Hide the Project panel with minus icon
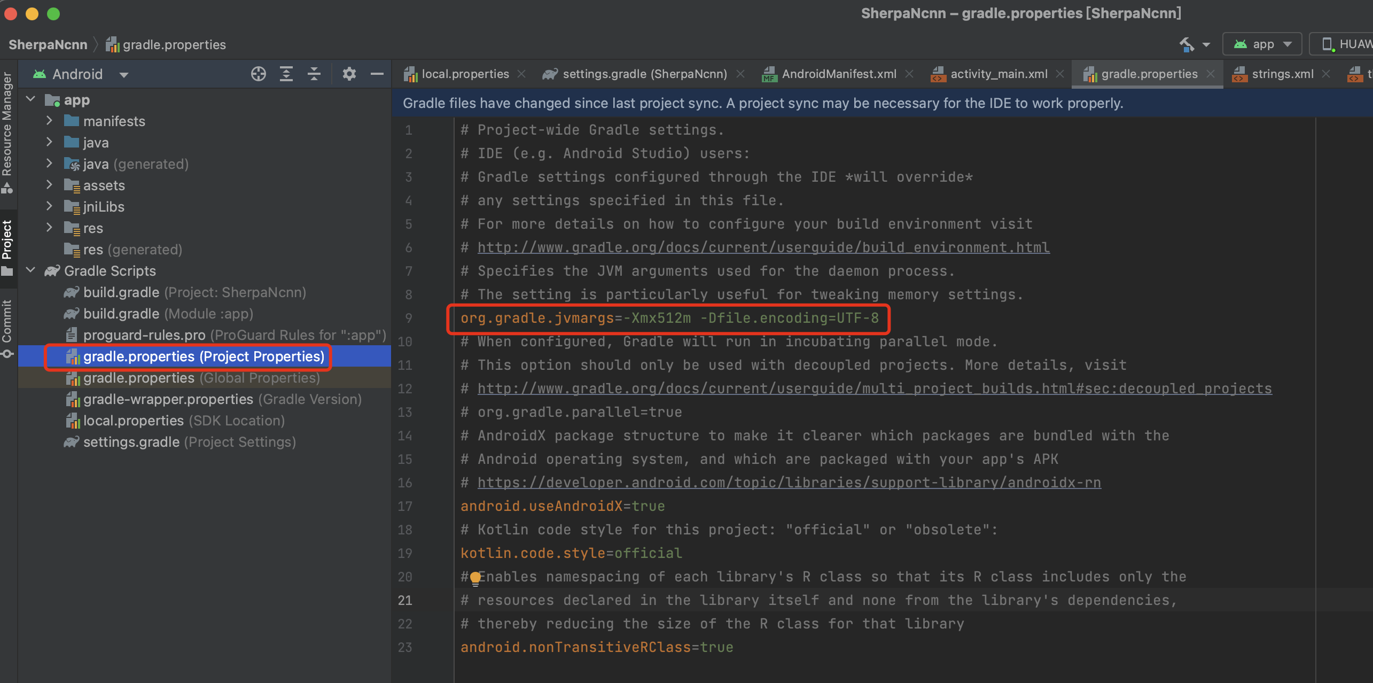Screen dimensions: 1373x683 coord(377,74)
